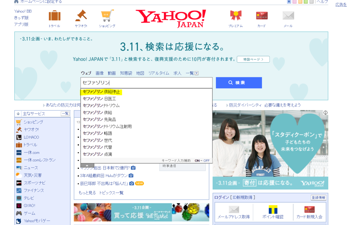The width and height of the screenshot is (347, 225).
Task: Open Yahoo!モバゲー in the services sidebar
Action: [37, 221]
